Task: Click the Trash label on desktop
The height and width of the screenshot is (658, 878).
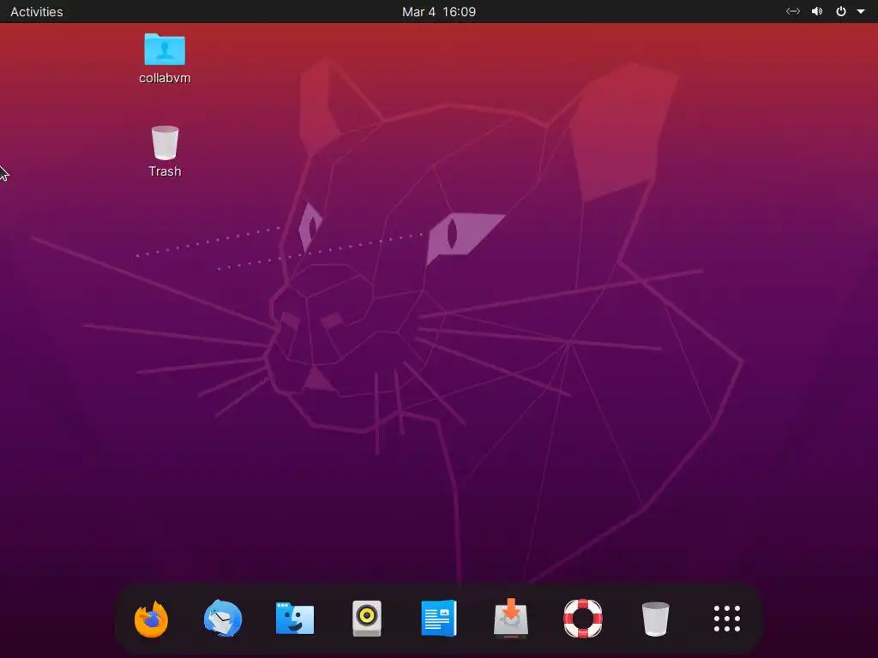Action: pos(165,171)
